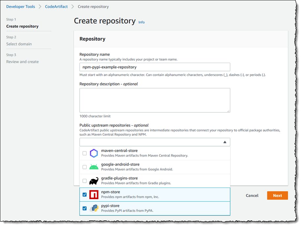Screen dimensions: 302x228
Task: Go to Review and create step
Action: [22, 62]
